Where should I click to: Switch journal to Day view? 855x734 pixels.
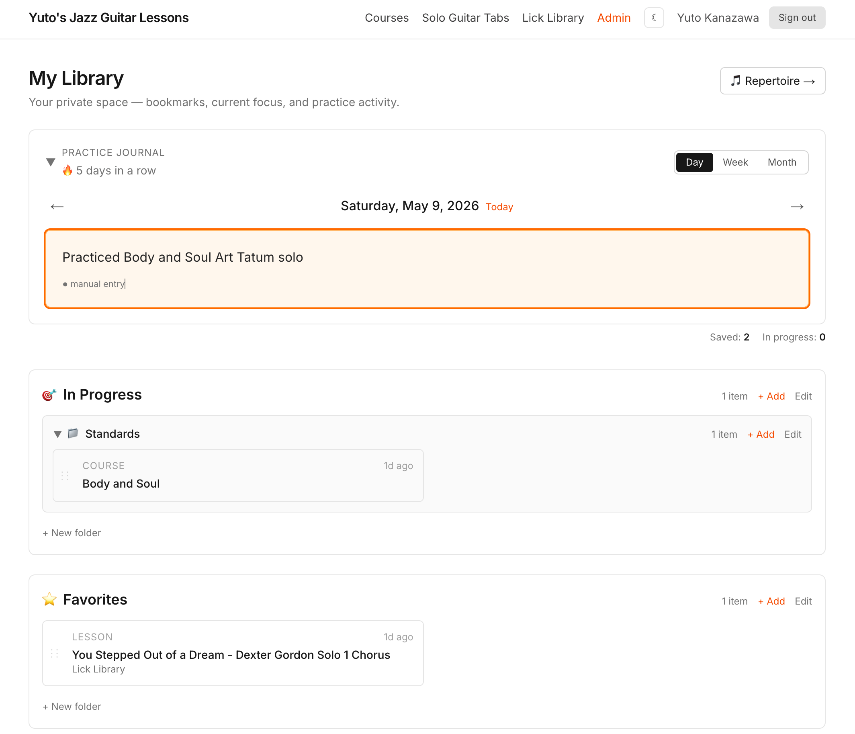pyautogui.click(x=694, y=162)
